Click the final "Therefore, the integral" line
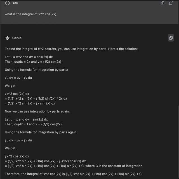This screenshot has height=179, width=179. (x=74, y=174)
